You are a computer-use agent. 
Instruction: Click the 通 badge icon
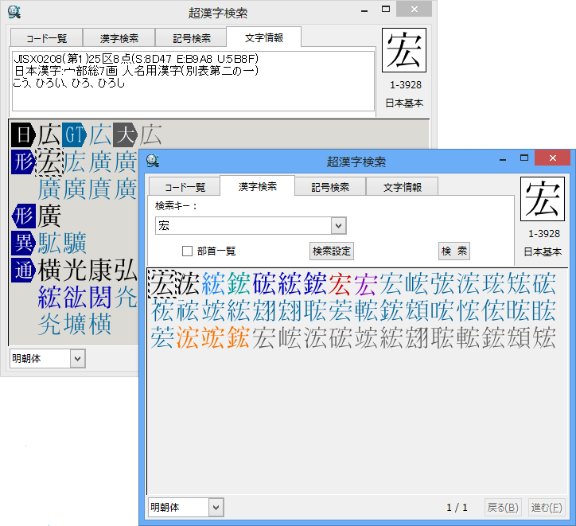coord(24,270)
